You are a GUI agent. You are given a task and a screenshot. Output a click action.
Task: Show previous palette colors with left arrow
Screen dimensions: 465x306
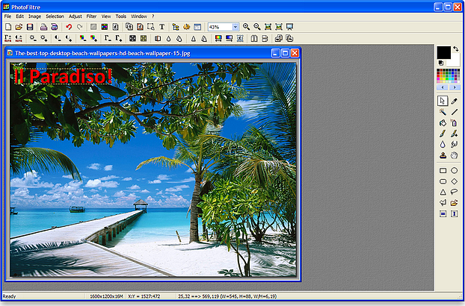click(443, 87)
